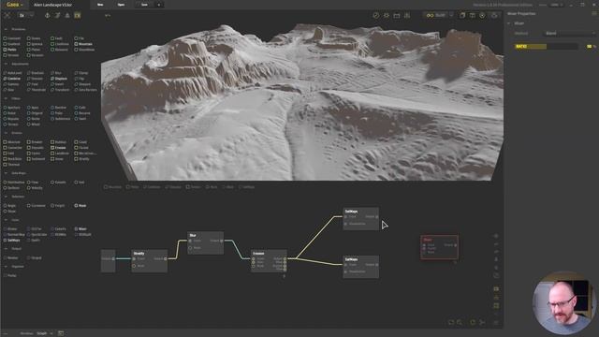Click the magnifier icon at graph bottom-right
The image size is (599, 337).
(460, 322)
